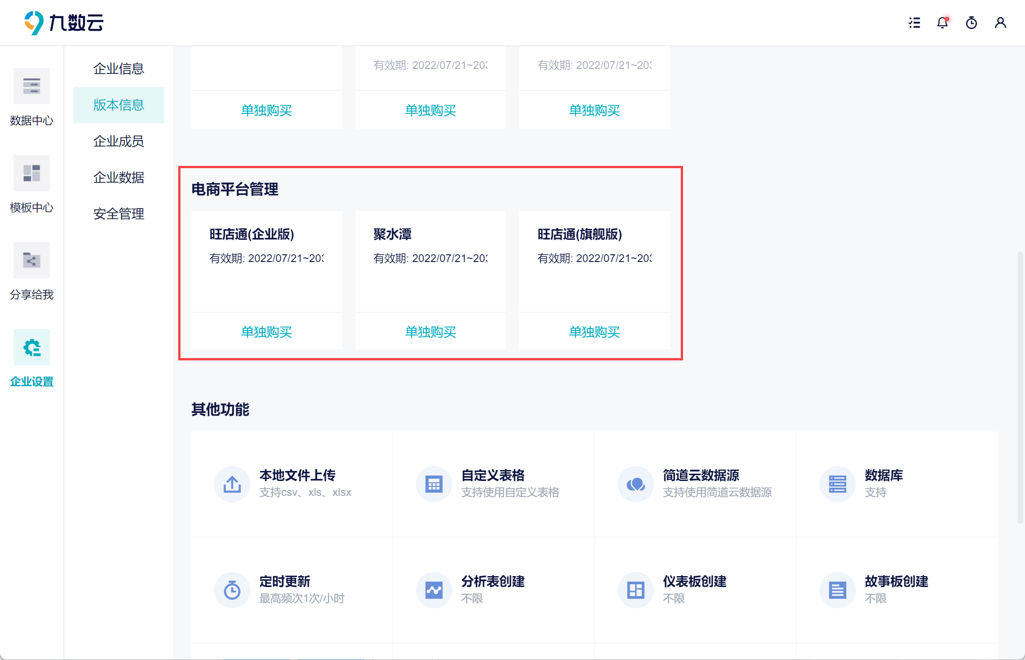1025x660 pixels.
Task: Click the 定时更新 clock icon
Action: [x=232, y=590]
